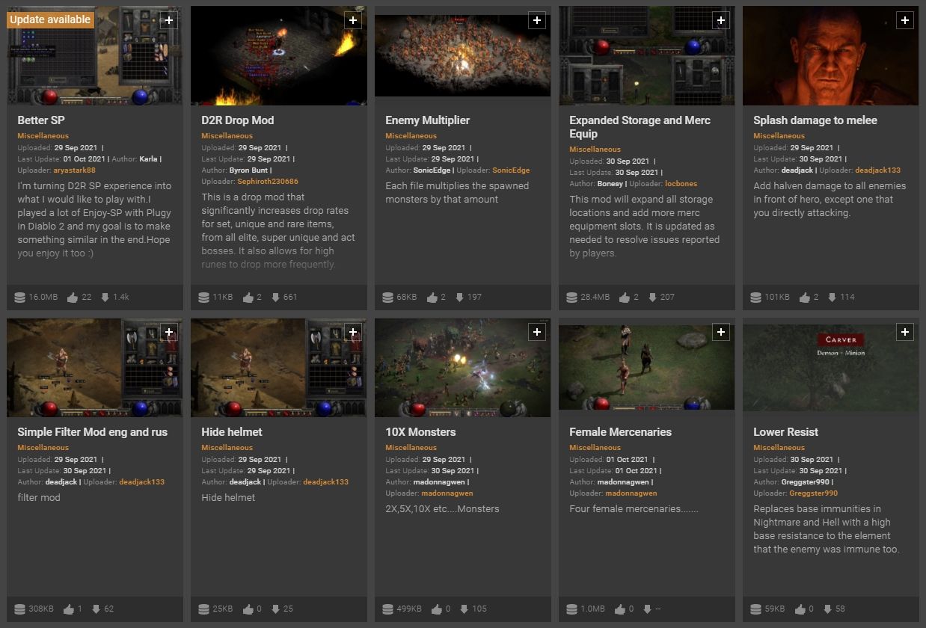Click the download arrow on Enemy Multiplier
The width and height of the screenshot is (926, 628).
(459, 297)
